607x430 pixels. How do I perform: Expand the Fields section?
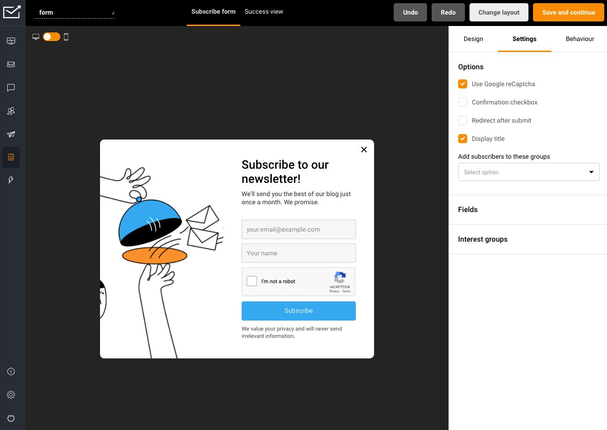[x=468, y=209]
